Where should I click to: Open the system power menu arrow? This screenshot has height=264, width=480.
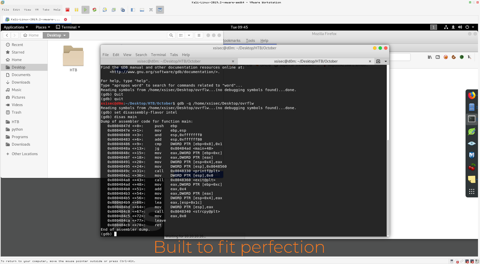[473, 27]
